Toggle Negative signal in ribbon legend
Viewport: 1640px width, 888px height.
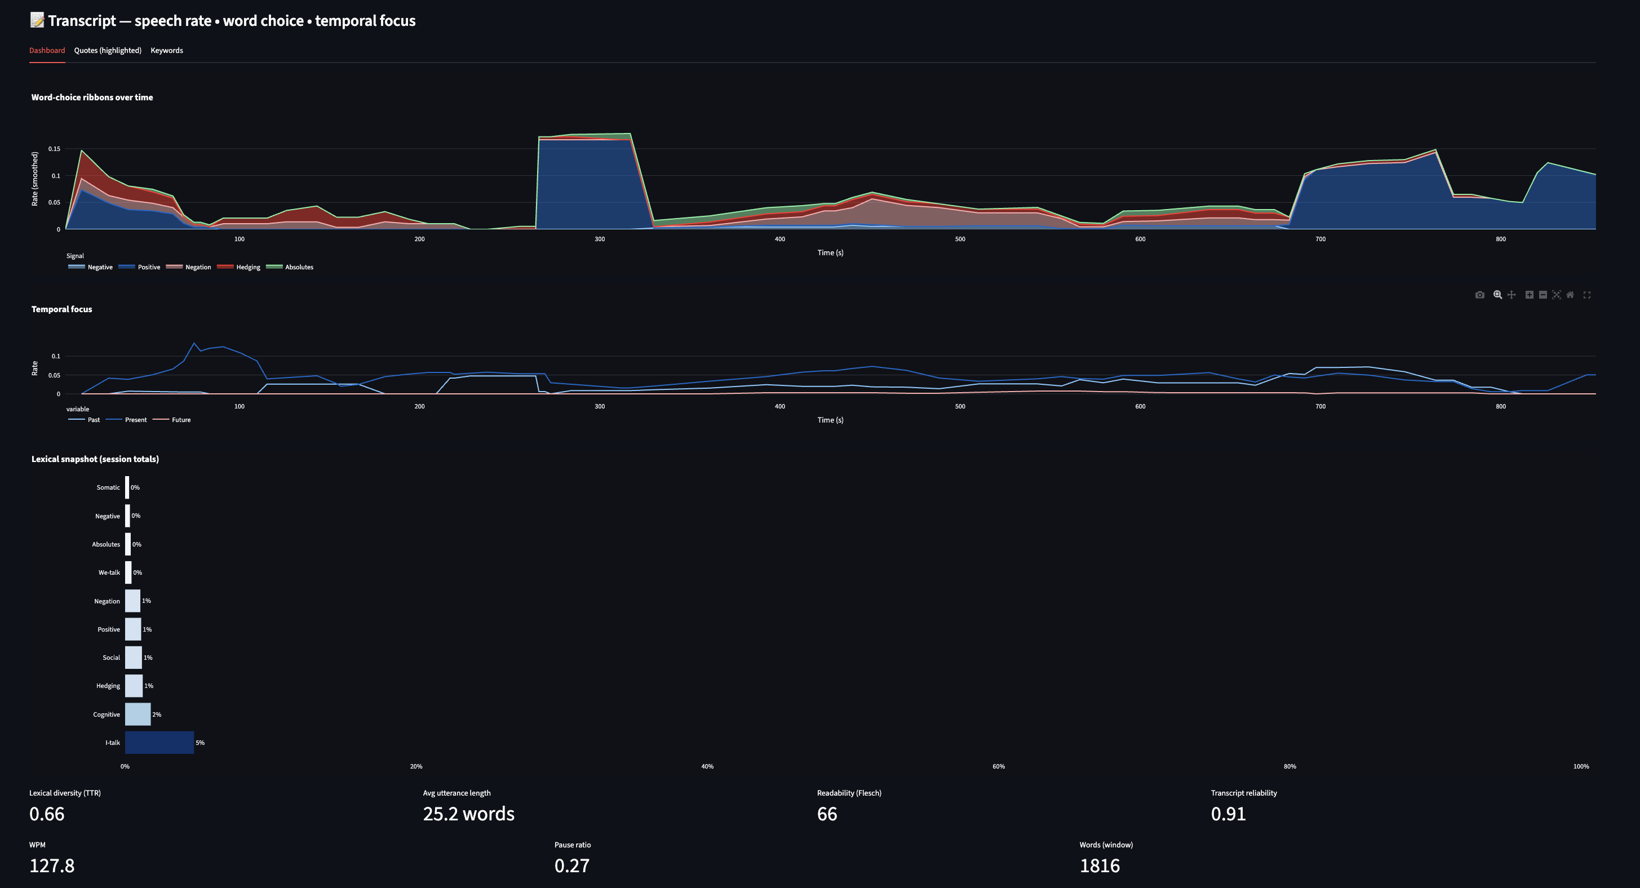click(99, 267)
